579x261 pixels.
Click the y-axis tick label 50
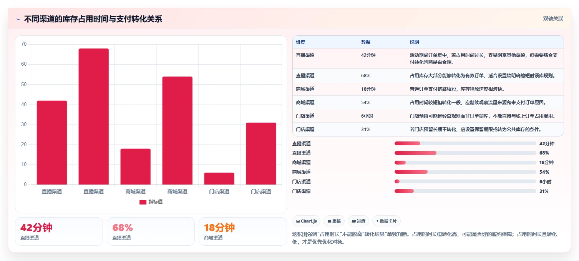coord(24,84)
